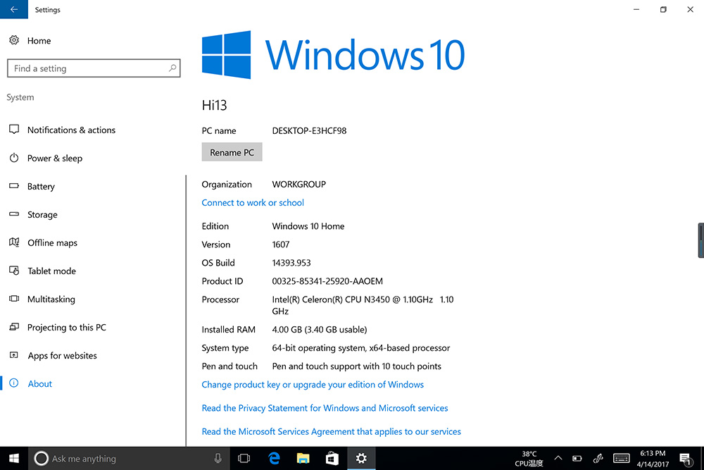Open File Explorer from taskbar

click(x=303, y=458)
